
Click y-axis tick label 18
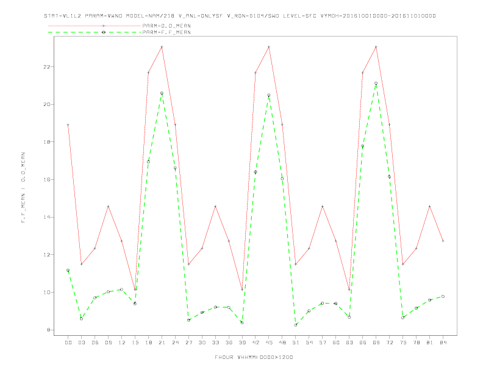(47, 142)
